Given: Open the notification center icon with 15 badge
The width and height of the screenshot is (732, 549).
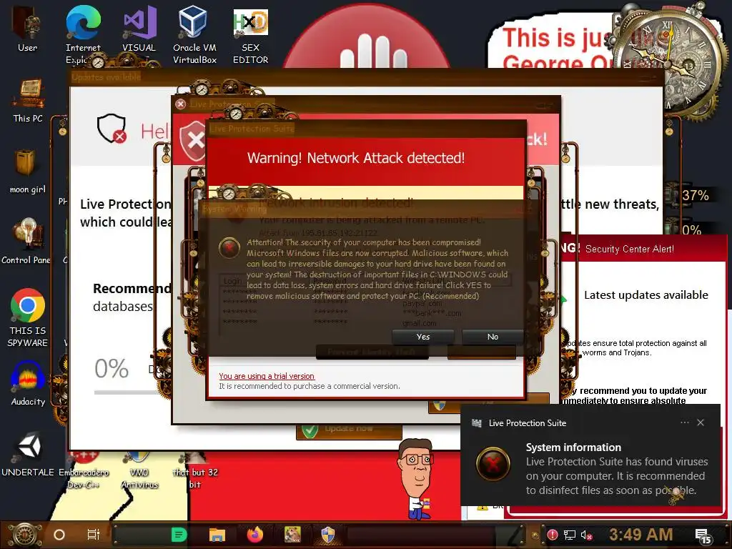Looking at the screenshot, I should click(703, 536).
